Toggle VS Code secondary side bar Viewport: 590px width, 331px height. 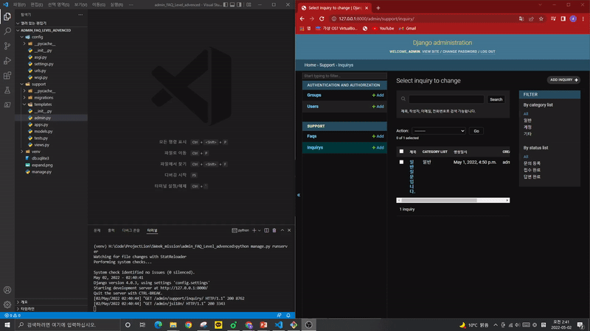tap(239, 5)
